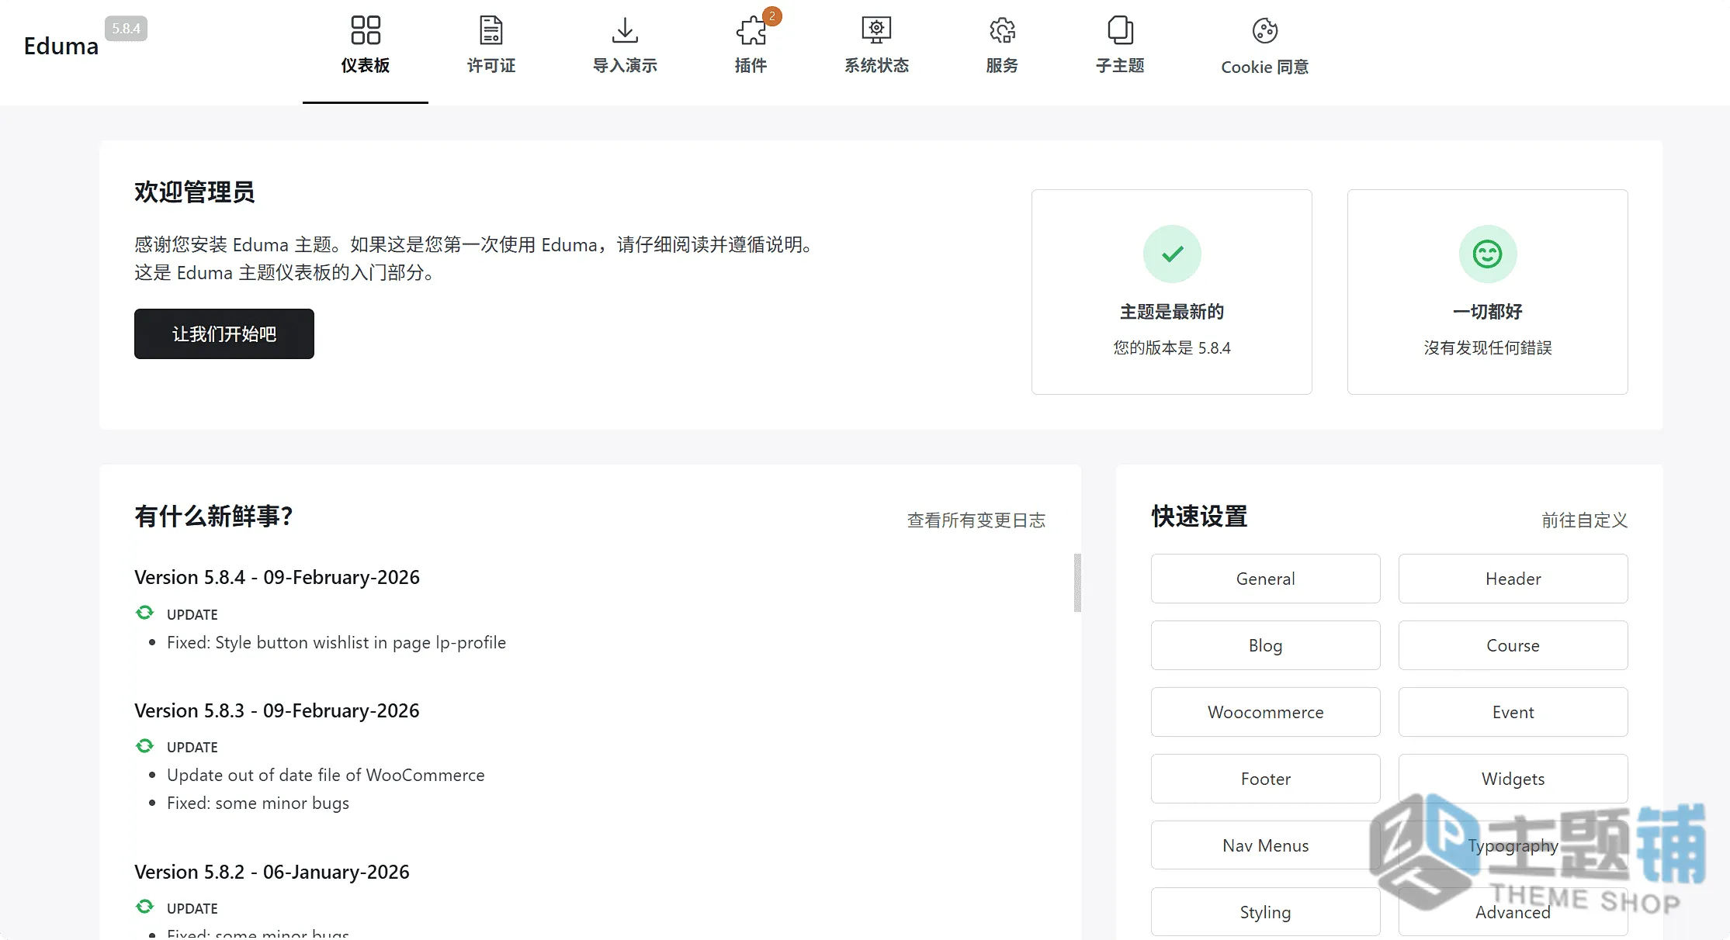The image size is (1730, 940).
Task: Click 'Fixed: Style button wishlist in page lp-profile'
Action: (x=336, y=642)
